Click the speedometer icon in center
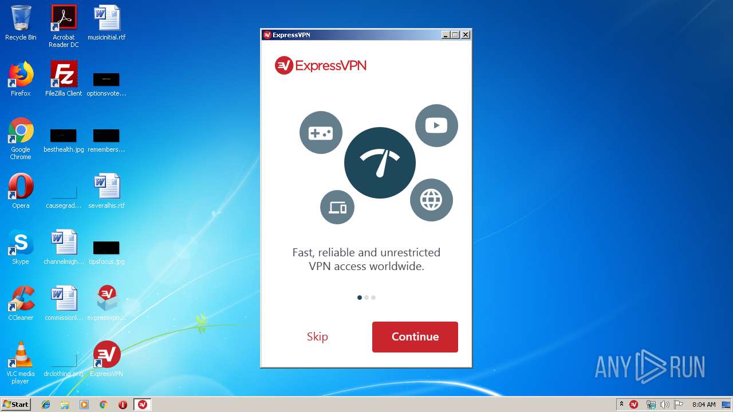This screenshot has width=733, height=412. click(x=380, y=163)
